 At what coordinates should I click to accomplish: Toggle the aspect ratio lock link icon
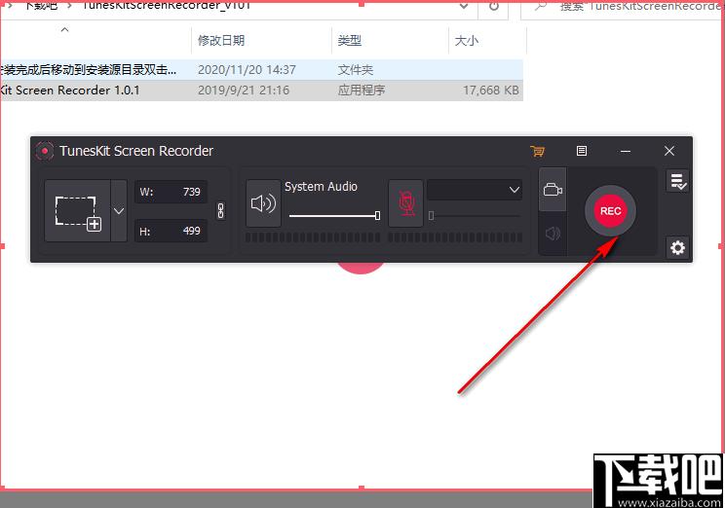(221, 211)
